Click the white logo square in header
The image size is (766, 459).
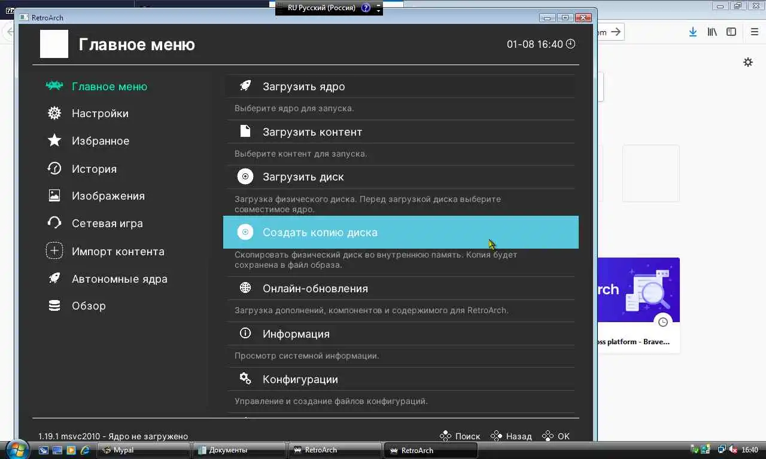(54, 44)
